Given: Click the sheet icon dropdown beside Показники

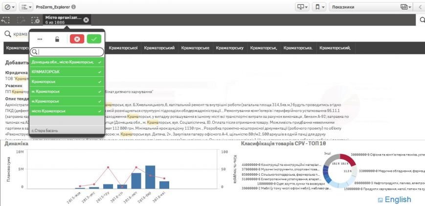Looking at the screenshot, I should point(406,7).
